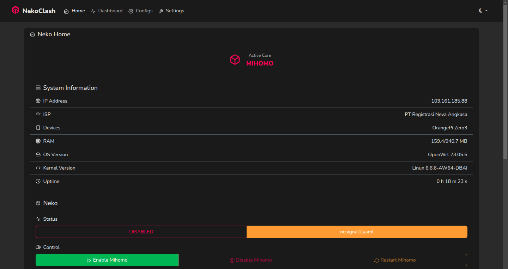Screen dimensions: 508x269
Task: Click the RAM value 159.4/940.7 MB
Action: pyautogui.click(x=449, y=141)
